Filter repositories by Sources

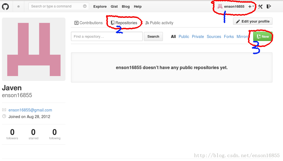tap(214, 37)
